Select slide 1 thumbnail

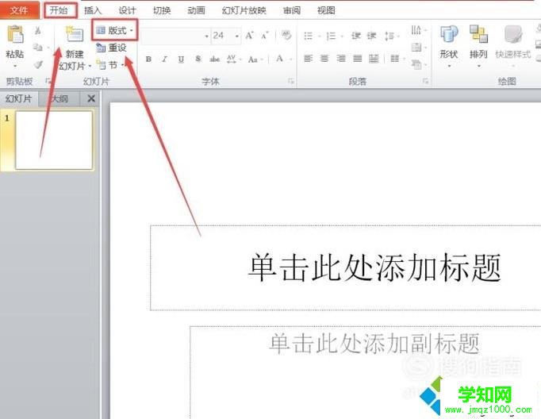click(54, 140)
